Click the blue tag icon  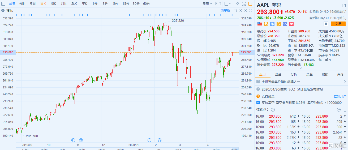272,24
